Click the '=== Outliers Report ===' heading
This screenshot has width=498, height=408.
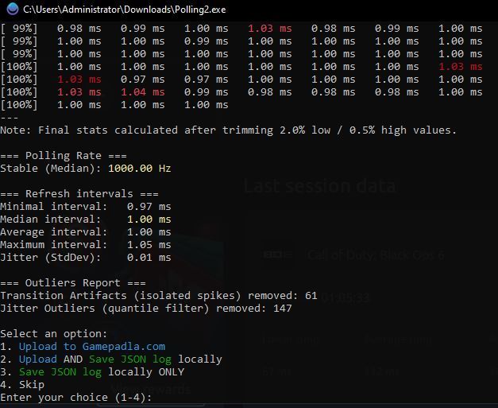point(73,282)
